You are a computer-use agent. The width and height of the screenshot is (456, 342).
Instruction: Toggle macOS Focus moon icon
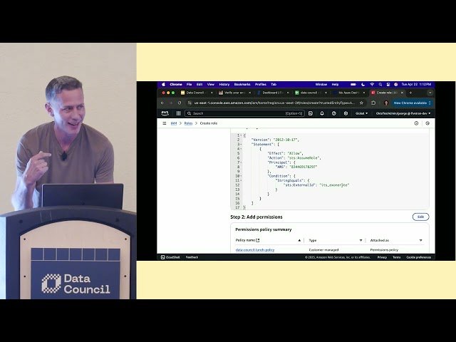363,84
